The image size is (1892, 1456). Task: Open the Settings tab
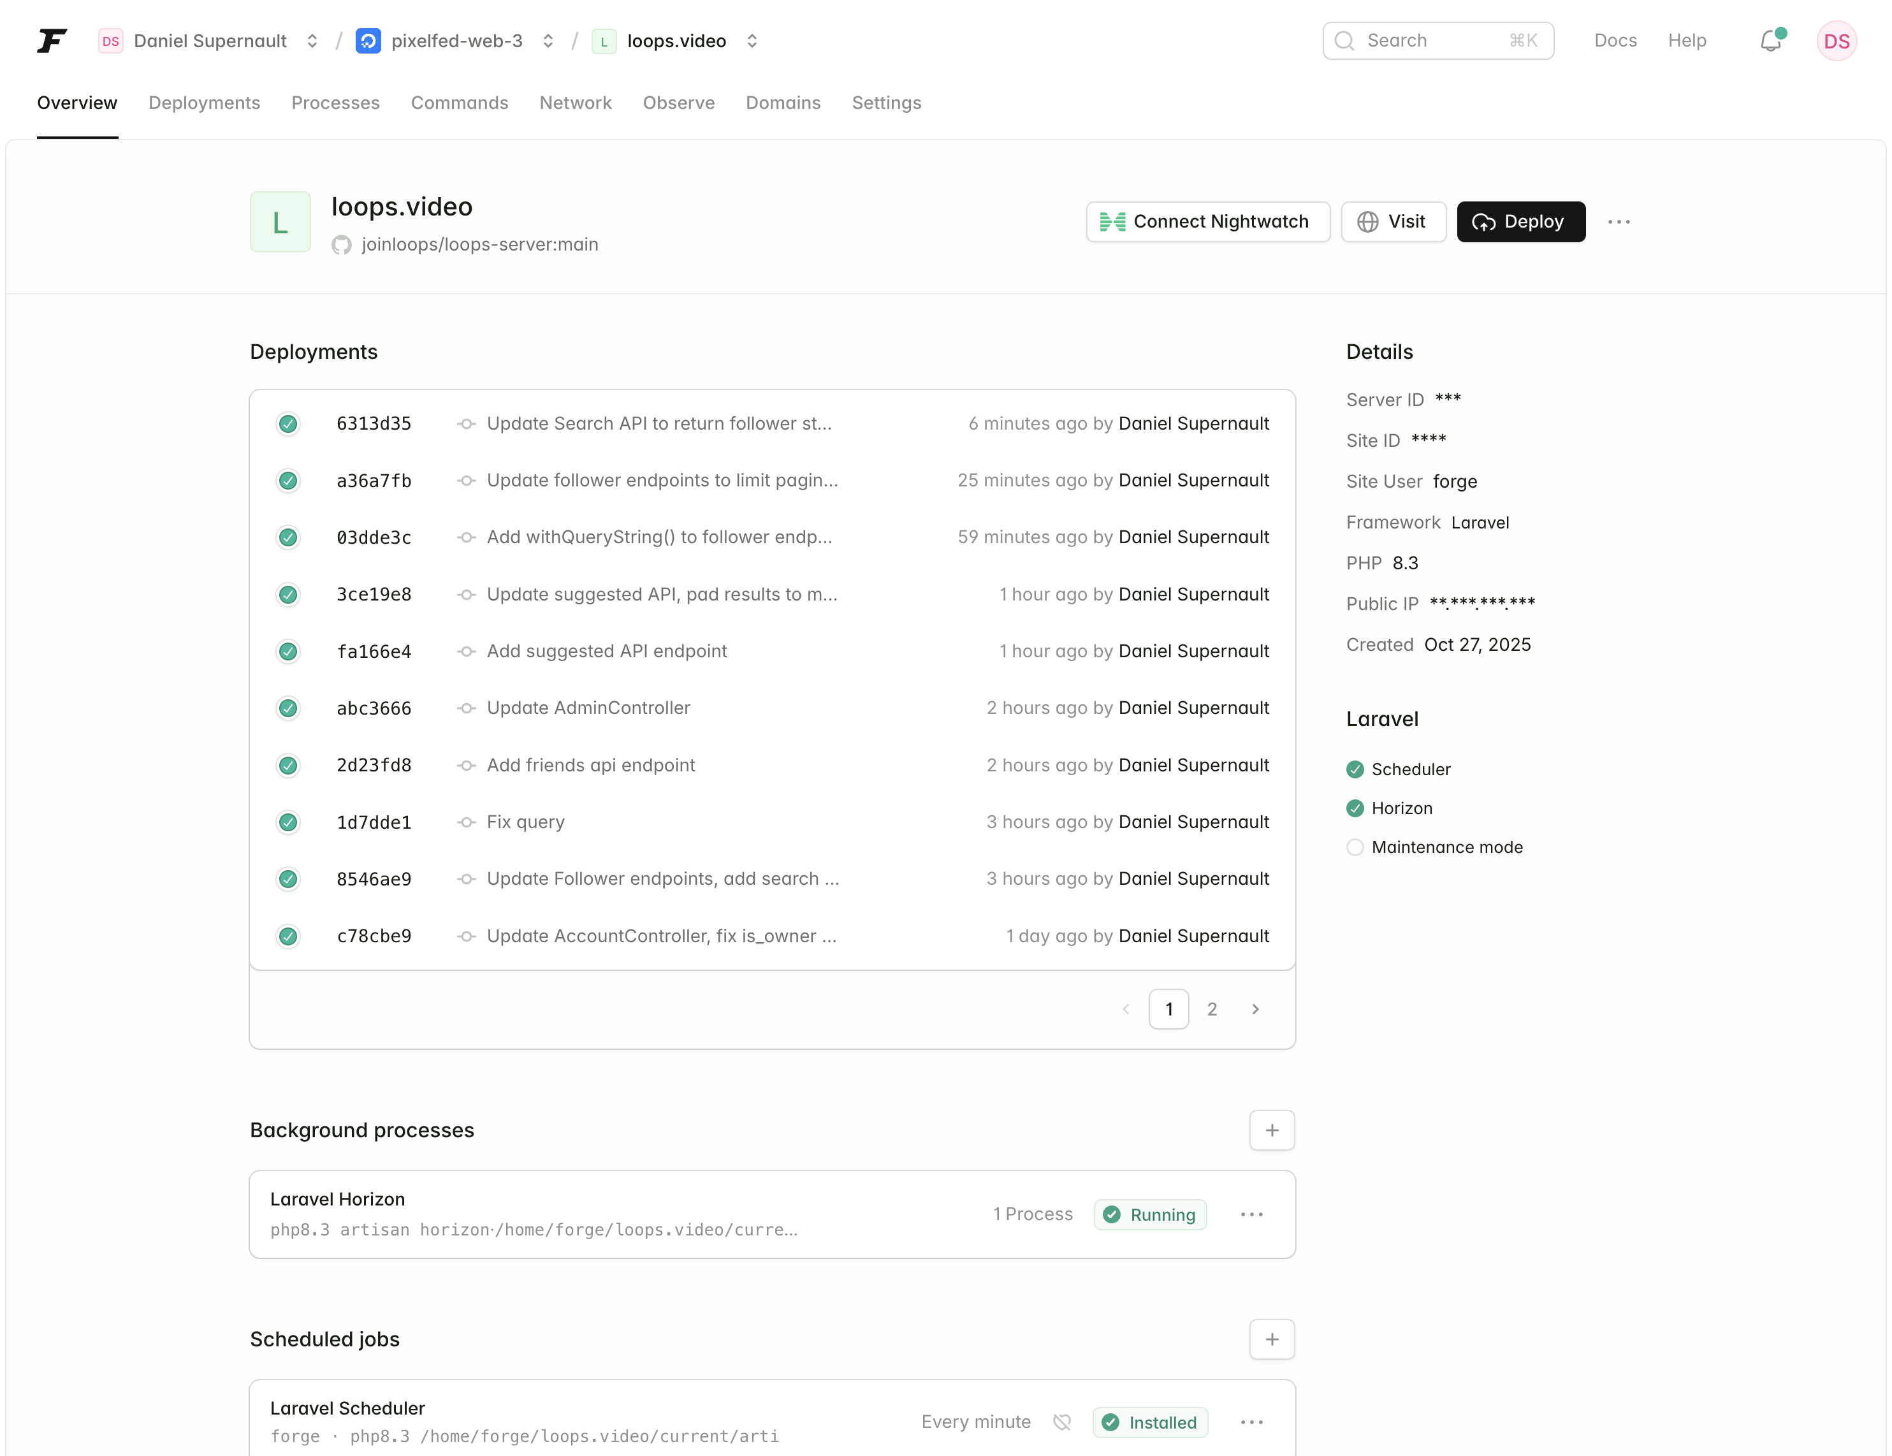[886, 103]
